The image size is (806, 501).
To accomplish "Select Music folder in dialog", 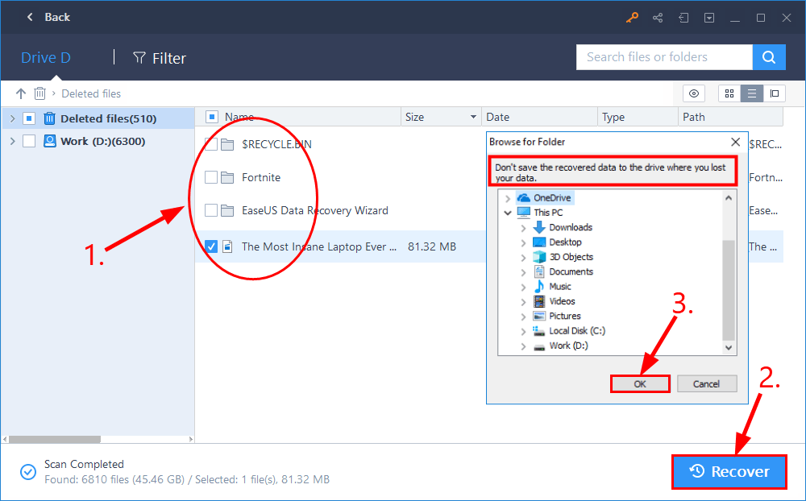I will tap(560, 287).
